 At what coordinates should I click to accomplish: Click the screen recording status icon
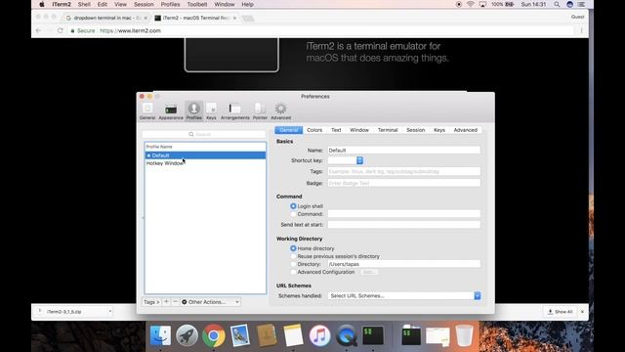(x=459, y=4)
